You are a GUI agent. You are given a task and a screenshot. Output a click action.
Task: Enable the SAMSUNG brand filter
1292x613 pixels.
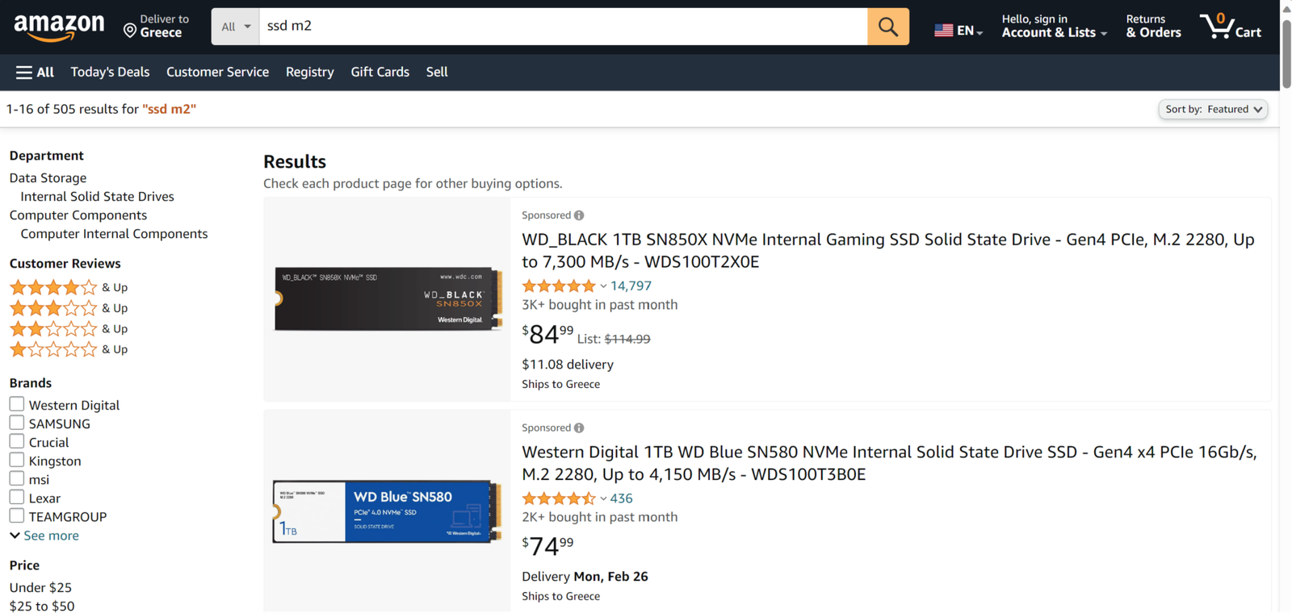click(x=17, y=423)
